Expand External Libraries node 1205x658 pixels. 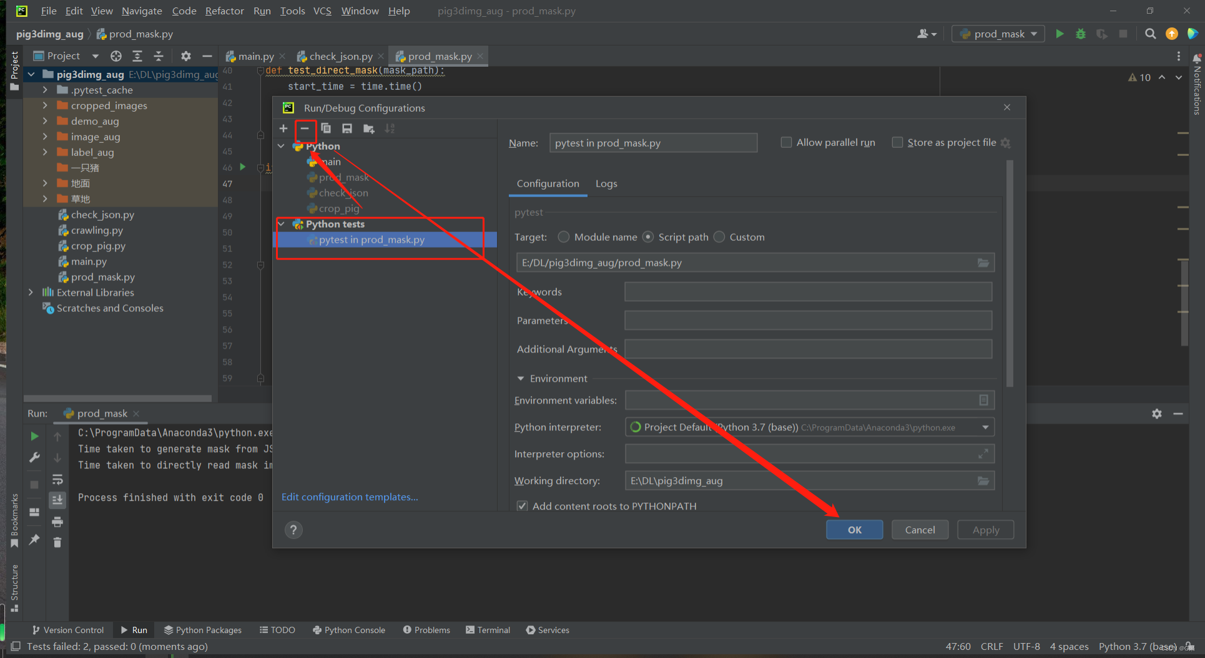coord(31,293)
